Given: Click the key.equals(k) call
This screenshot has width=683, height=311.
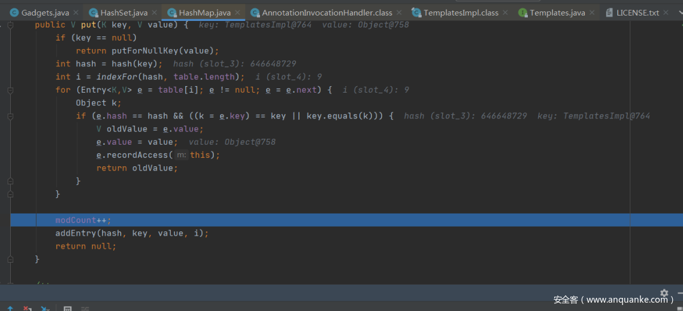Looking at the screenshot, I should 339,116.
